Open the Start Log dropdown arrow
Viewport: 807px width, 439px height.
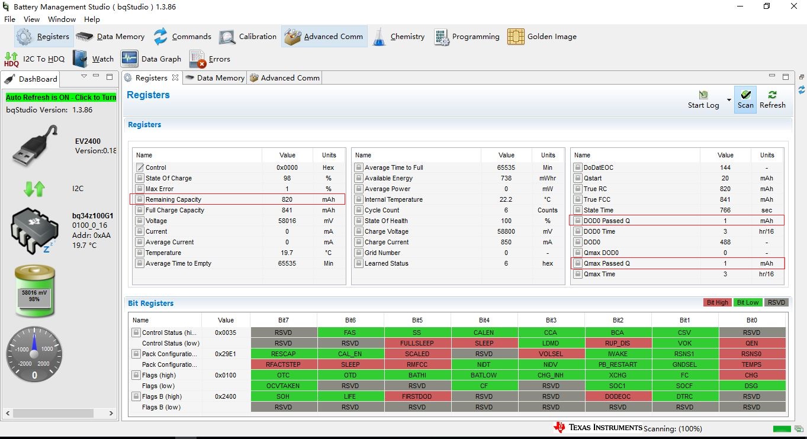pos(729,100)
